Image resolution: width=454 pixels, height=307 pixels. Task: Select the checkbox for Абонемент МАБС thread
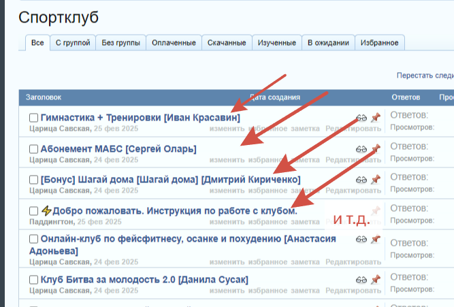click(x=33, y=149)
